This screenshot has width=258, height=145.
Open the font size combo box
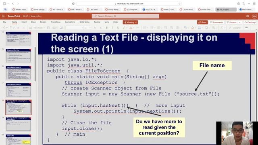(87, 28)
